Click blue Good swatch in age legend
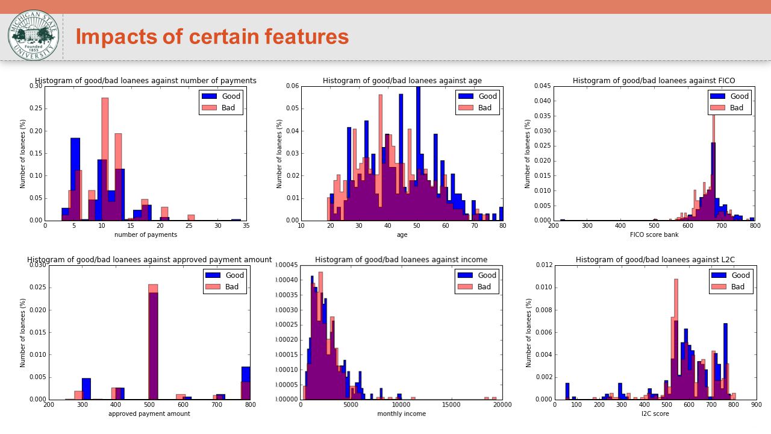Screen dimensions: 771x434 tap(466, 96)
